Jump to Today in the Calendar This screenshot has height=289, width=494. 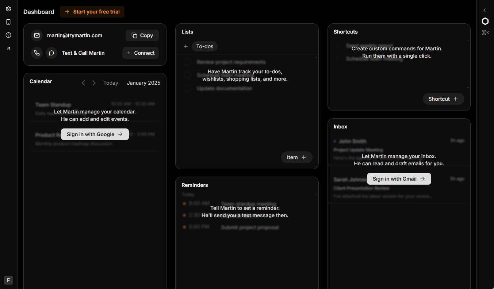[111, 83]
